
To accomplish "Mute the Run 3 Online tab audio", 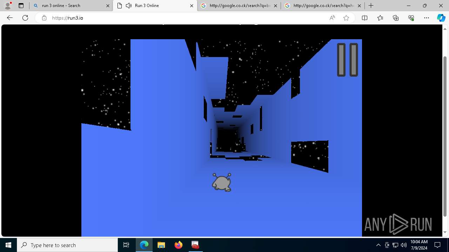I will pos(129,6).
